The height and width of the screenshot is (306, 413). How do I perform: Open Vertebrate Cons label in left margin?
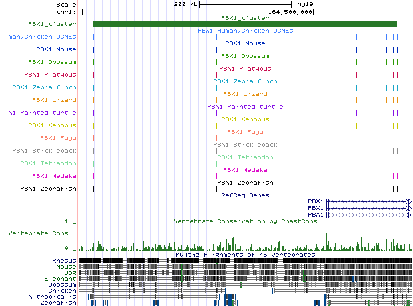(37, 234)
